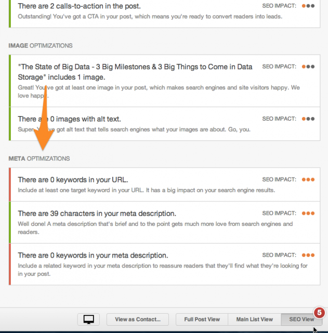Switch to Full Post View

point(202,319)
